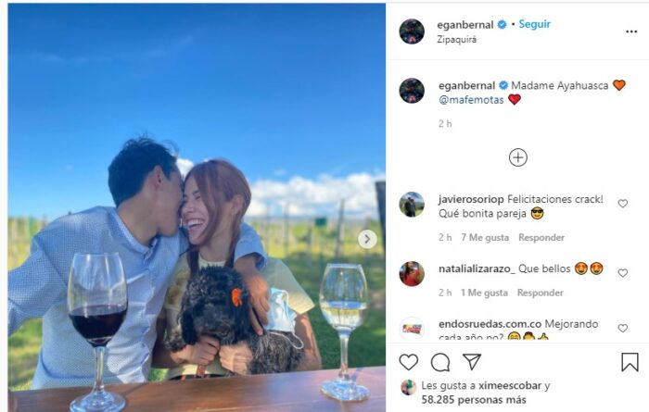
Task: Reply to javierosoriop's comment
Action: pyautogui.click(x=541, y=238)
